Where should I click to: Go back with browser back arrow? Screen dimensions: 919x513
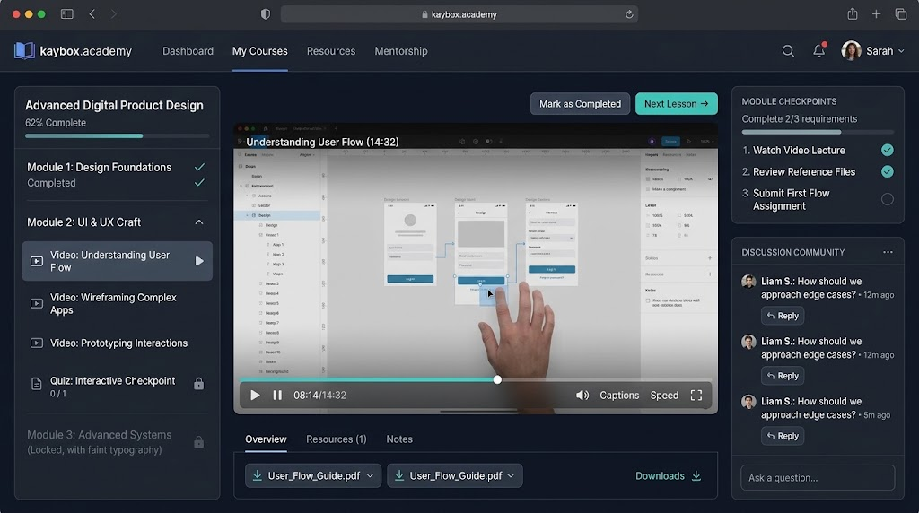[92, 14]
